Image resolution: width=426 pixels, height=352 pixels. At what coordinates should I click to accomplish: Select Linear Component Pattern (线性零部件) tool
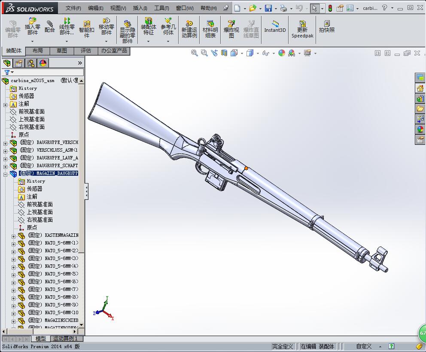(67, 26)
